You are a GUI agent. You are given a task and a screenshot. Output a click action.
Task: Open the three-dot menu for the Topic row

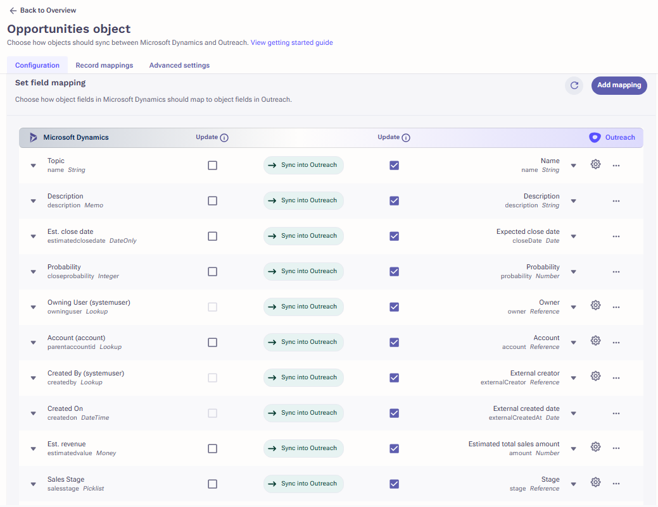click(x=616, y=166)
